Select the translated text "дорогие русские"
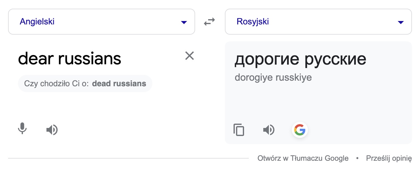Image resolution: width=420 pixels, height=170 pixels. coord(300,59)
